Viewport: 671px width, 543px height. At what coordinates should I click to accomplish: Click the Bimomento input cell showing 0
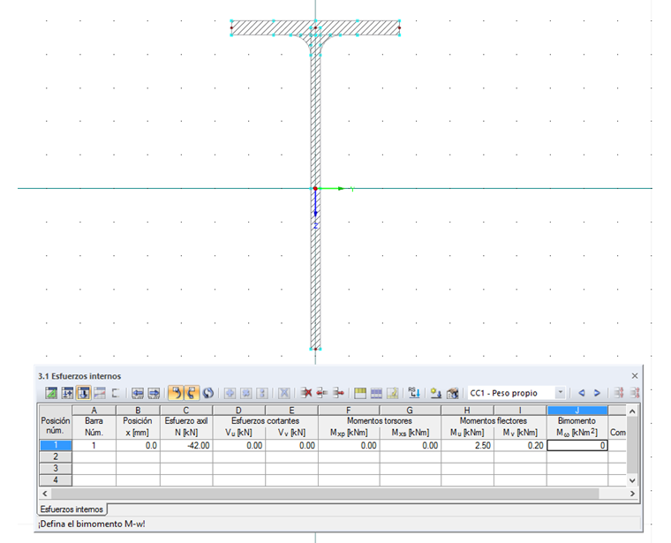coord(577,446)
